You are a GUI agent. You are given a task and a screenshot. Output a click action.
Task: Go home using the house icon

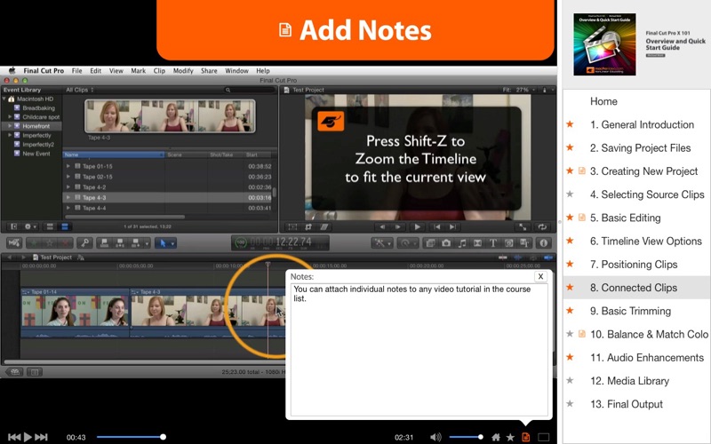pos(496,437)
